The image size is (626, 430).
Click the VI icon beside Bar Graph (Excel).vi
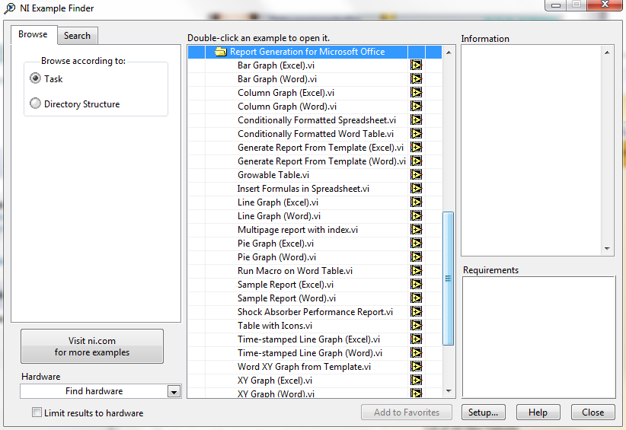click(416, 65)
